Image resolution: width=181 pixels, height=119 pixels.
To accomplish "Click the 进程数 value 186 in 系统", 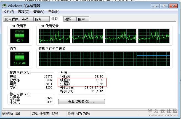I will tap(101, 84).
